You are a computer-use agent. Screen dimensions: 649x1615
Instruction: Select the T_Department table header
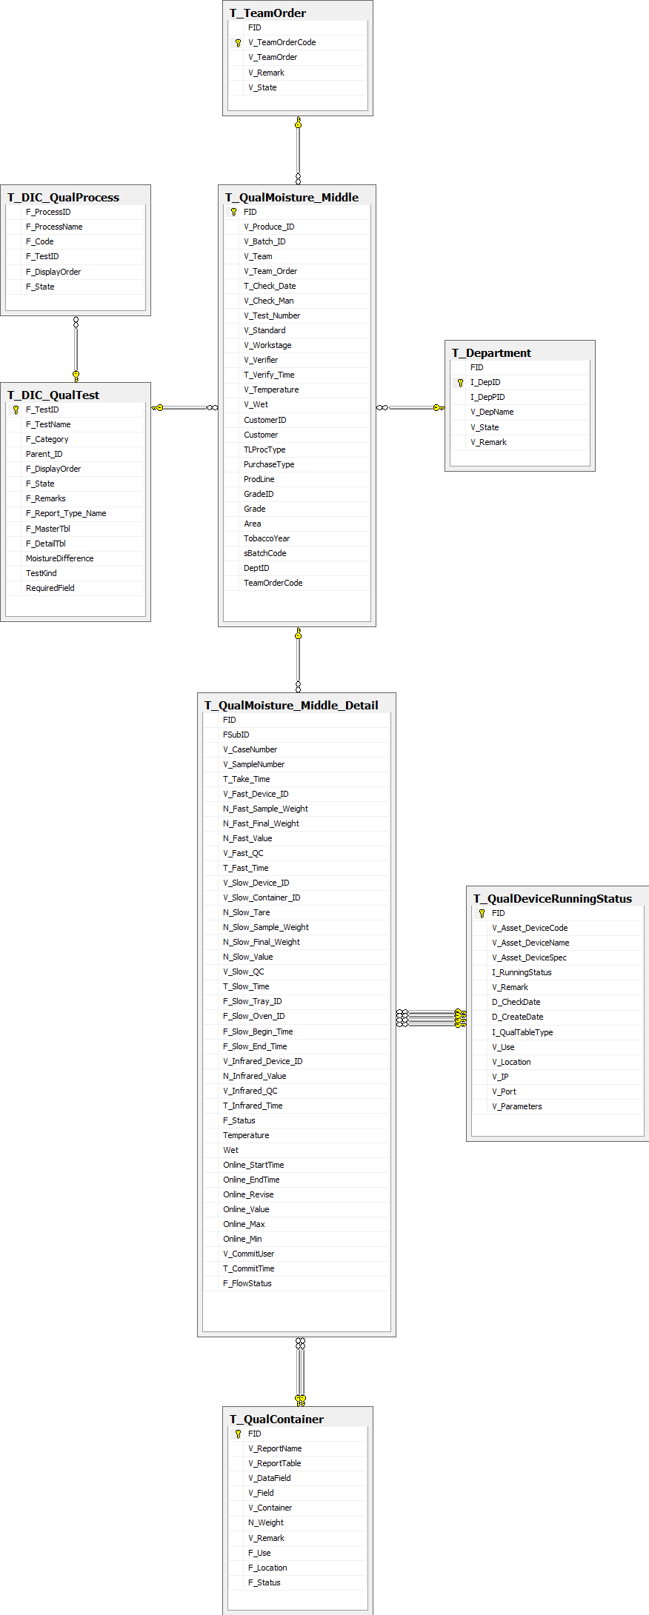(x=491, y=352)
